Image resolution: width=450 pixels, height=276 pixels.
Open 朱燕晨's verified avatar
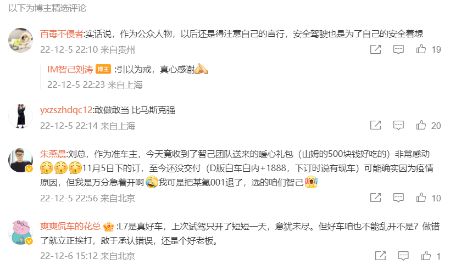pyautogui.click(x=20, y=160)
